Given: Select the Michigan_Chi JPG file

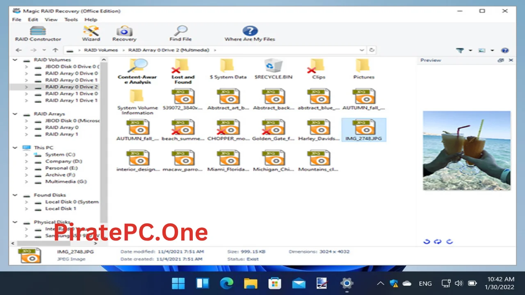Looking at the screenshot, I should click(273, 161).
